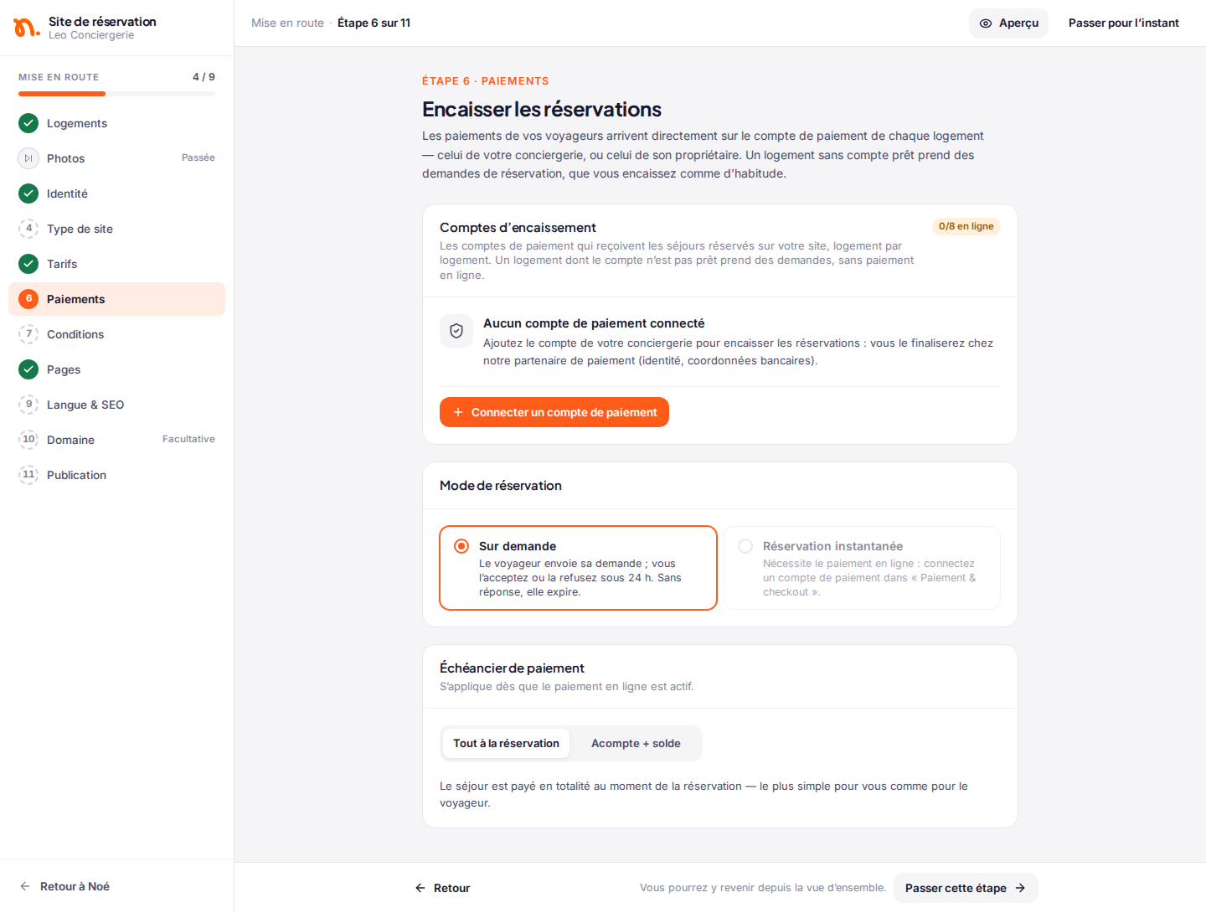Open the Type de site step

pyautogui.click(x=116, y=229)
